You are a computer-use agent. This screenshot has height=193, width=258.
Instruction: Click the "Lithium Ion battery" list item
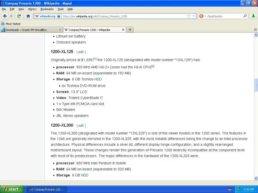[71, 36]
